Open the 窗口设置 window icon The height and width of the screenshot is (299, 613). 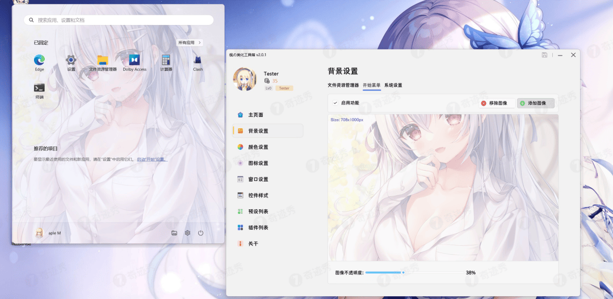click(241, 179)
